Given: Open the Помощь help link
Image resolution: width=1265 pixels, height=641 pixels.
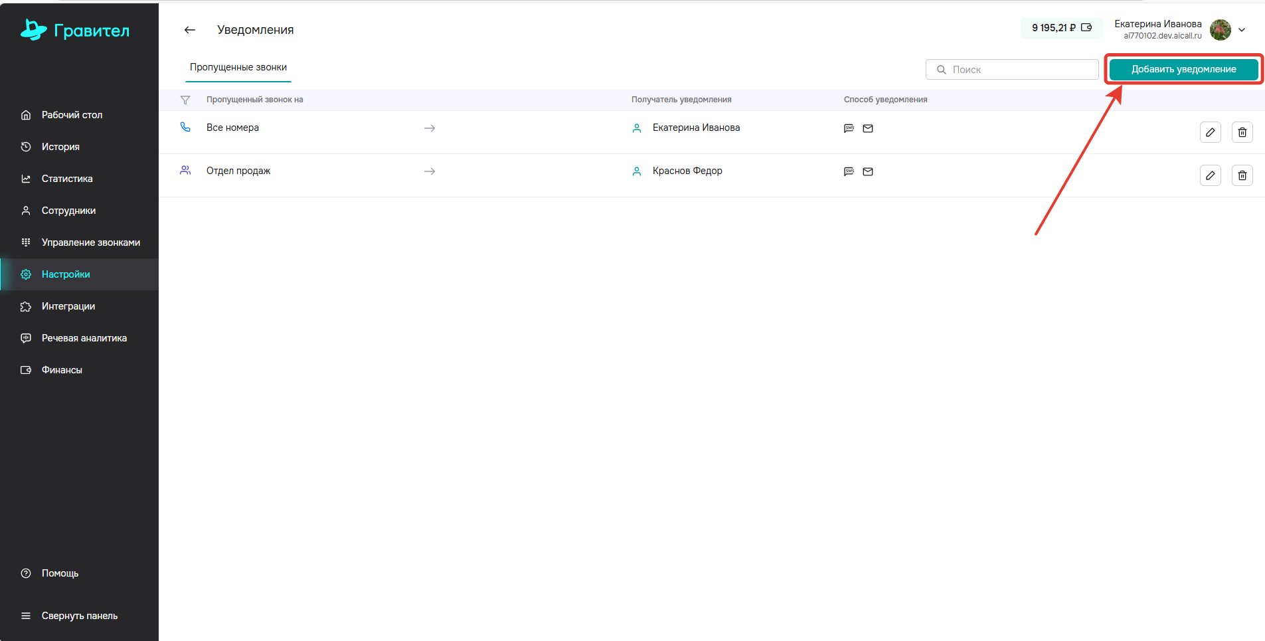Looking at the screenshot, I should pyautogui.click(x=60, y=573).
